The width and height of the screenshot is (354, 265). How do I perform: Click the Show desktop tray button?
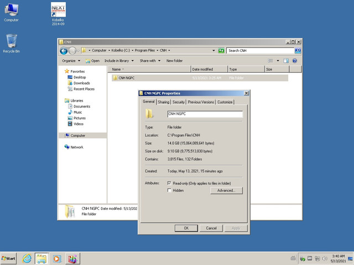pyautogui.click(x=350, y=258)
